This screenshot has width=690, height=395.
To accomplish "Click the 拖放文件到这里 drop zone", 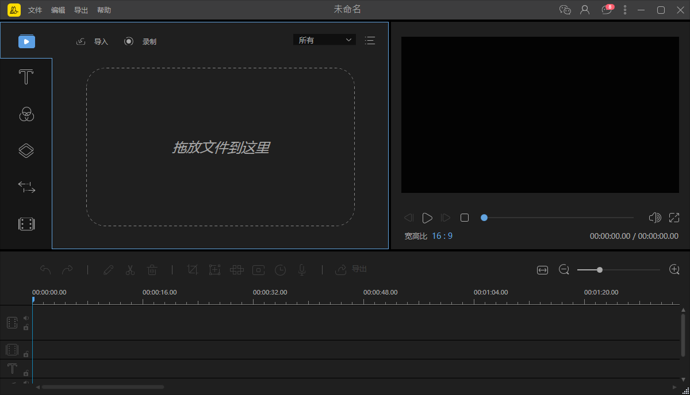I will [221, 147].
